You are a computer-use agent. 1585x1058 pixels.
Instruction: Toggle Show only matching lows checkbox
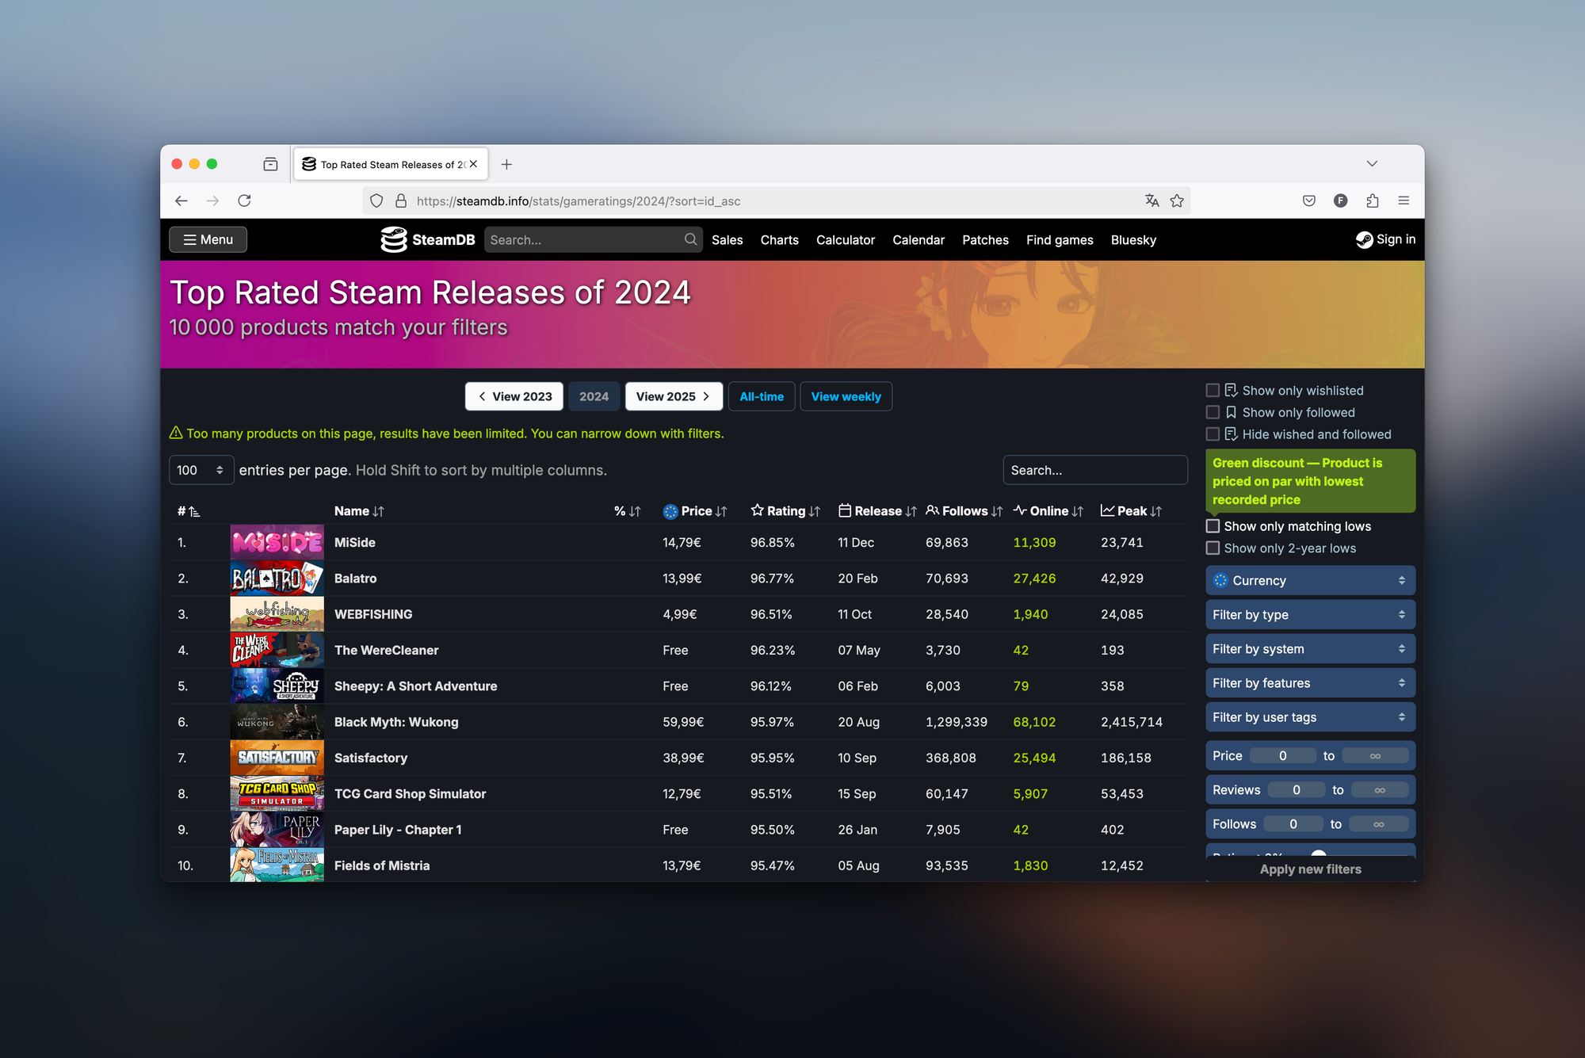(1213, 526)
